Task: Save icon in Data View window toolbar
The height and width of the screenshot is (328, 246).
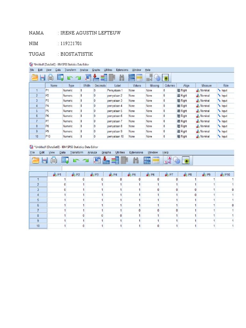Action: [x=45, y=160]
